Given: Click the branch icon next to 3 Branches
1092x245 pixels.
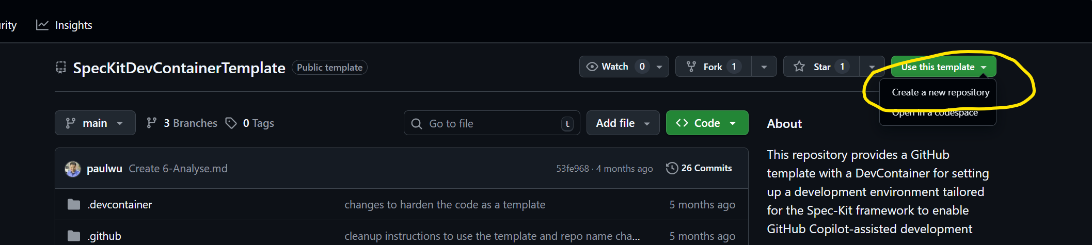Looking at the screenshot, I should tap(151, 123).
